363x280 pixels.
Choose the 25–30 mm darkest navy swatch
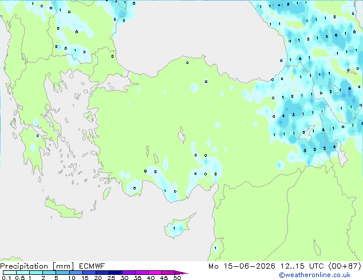[x=116, y=273]
